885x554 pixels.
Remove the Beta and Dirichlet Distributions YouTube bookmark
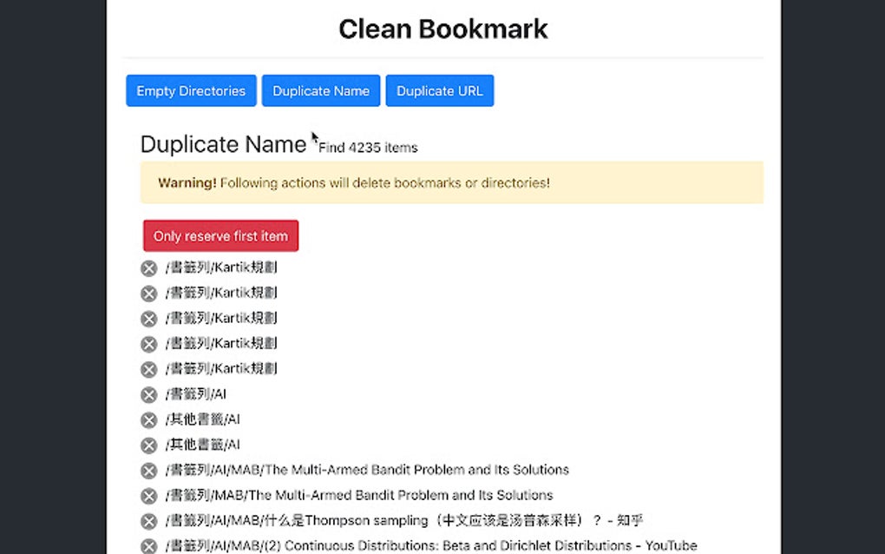(x=147, y=544)
